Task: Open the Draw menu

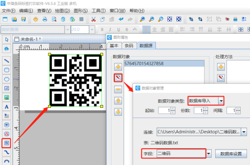Action: [x=62, y=11]
